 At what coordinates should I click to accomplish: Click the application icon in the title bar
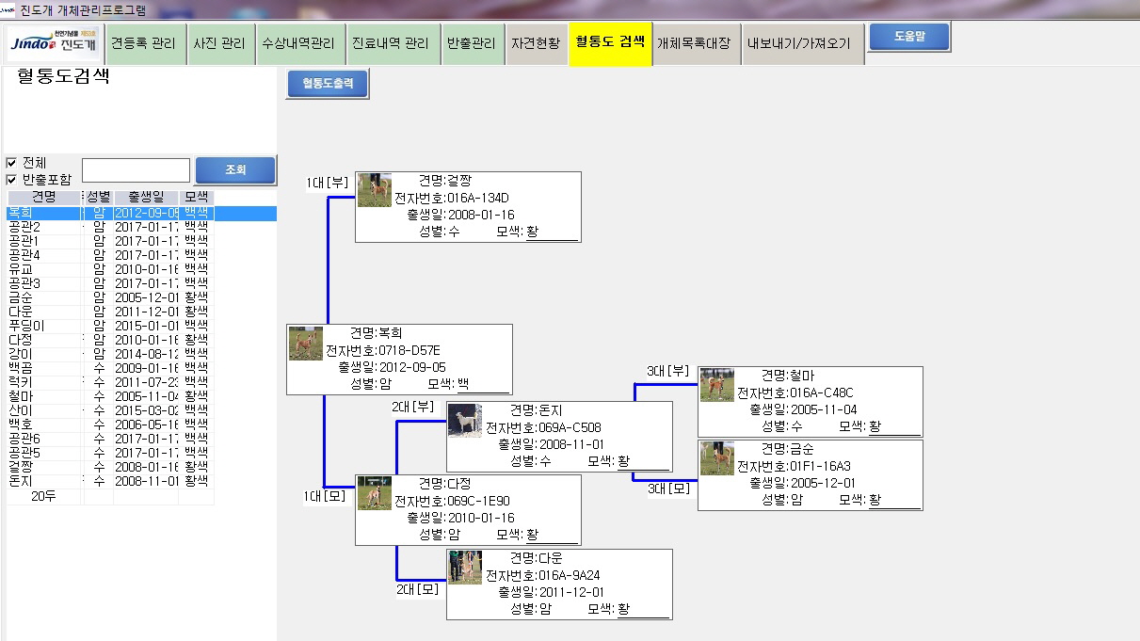pyautogui.click(x=8, y=8)
